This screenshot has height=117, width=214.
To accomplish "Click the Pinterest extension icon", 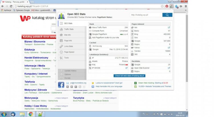I will (167, 6).
